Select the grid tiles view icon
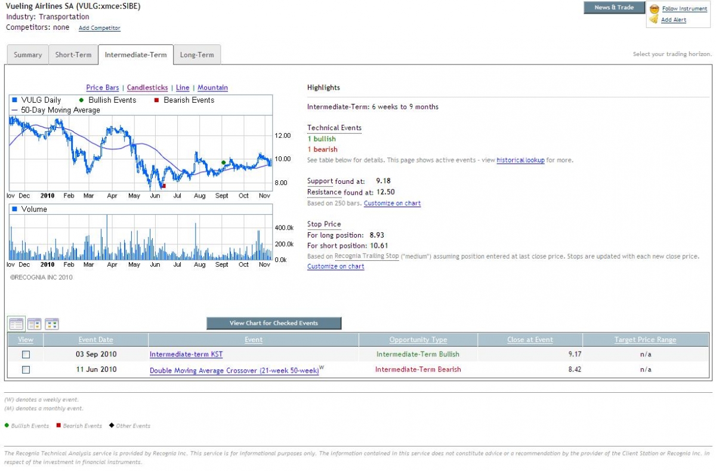 [52, 324]
